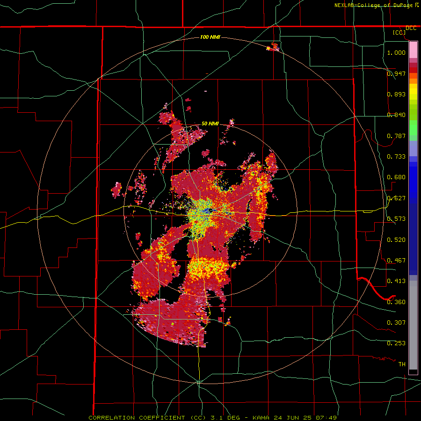
Task: Click the KAMA radar site identifier
Action: click(261, 418)
